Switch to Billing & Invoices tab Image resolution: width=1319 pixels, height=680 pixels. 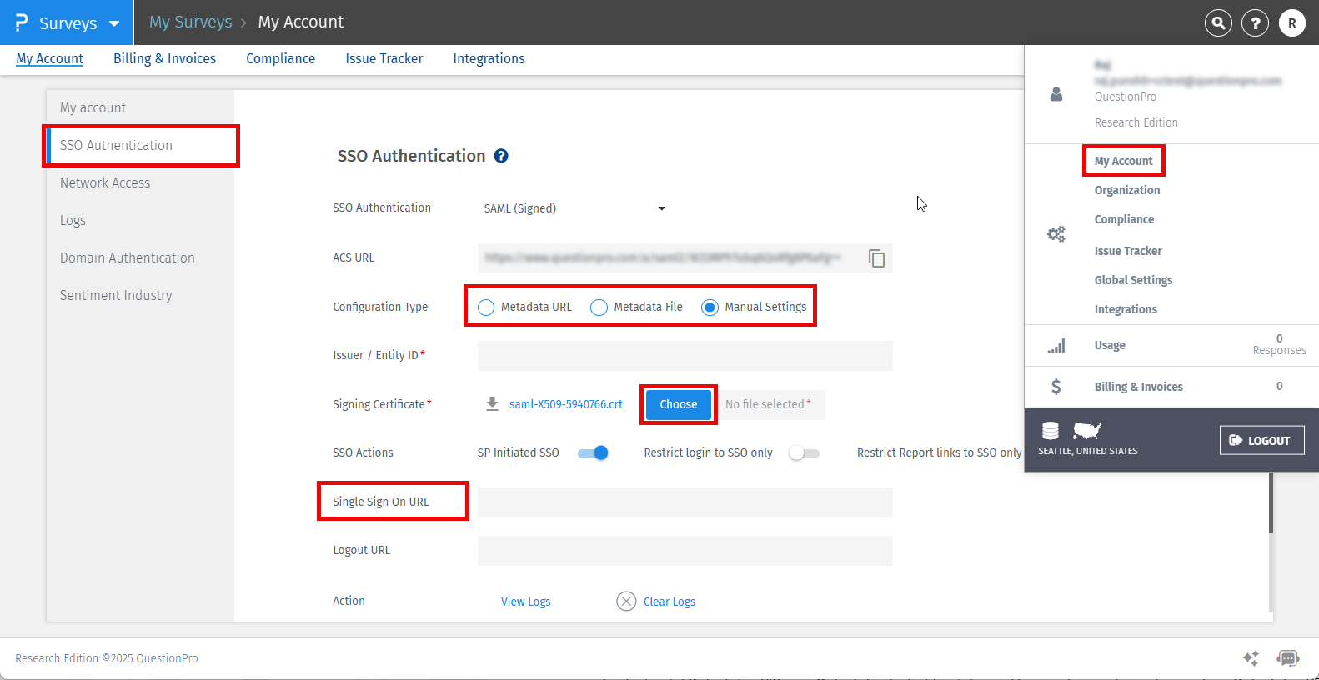click(164, 58)
